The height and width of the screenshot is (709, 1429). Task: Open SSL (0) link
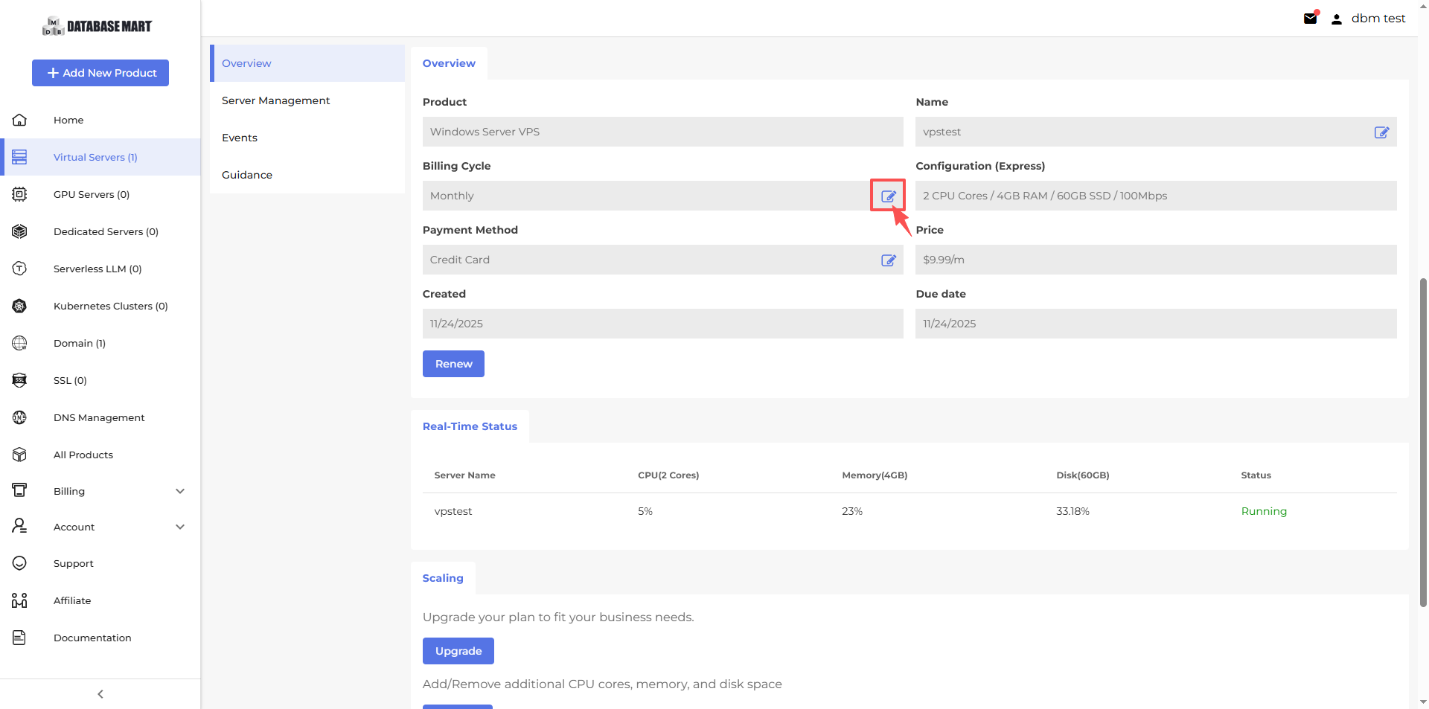(x=70, y=380)
